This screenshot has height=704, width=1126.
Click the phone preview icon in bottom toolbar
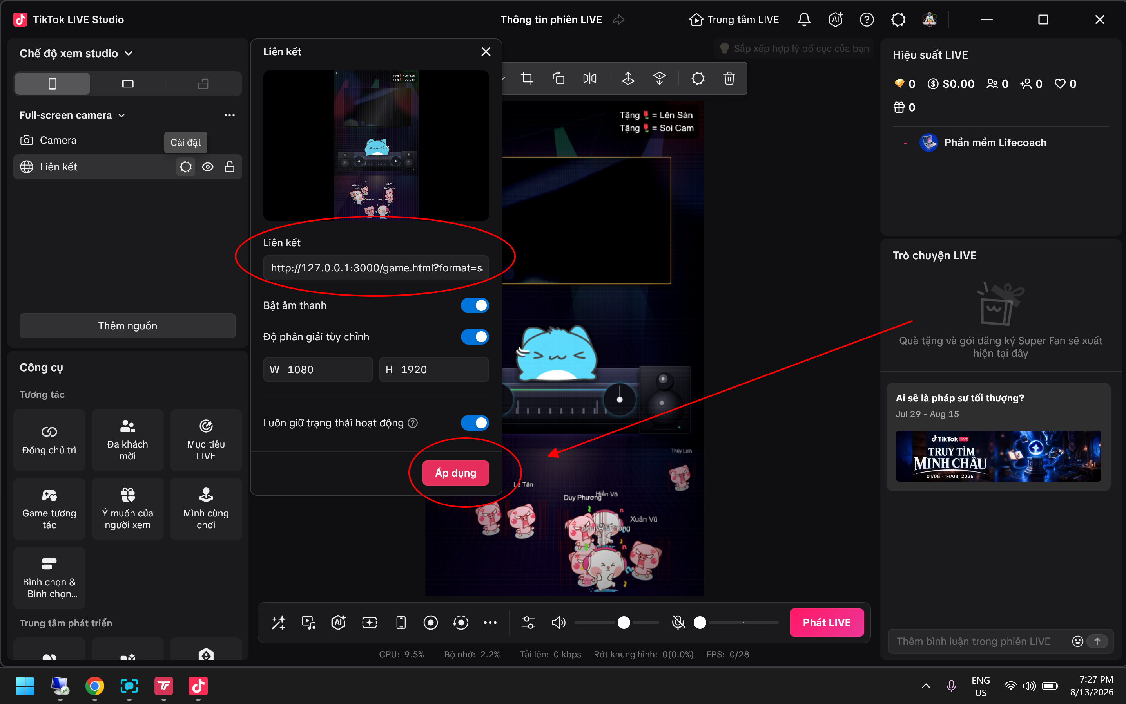[401, 623]
